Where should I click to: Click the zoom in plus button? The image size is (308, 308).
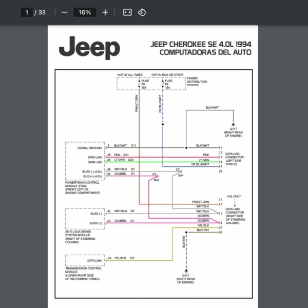(105, 12)
